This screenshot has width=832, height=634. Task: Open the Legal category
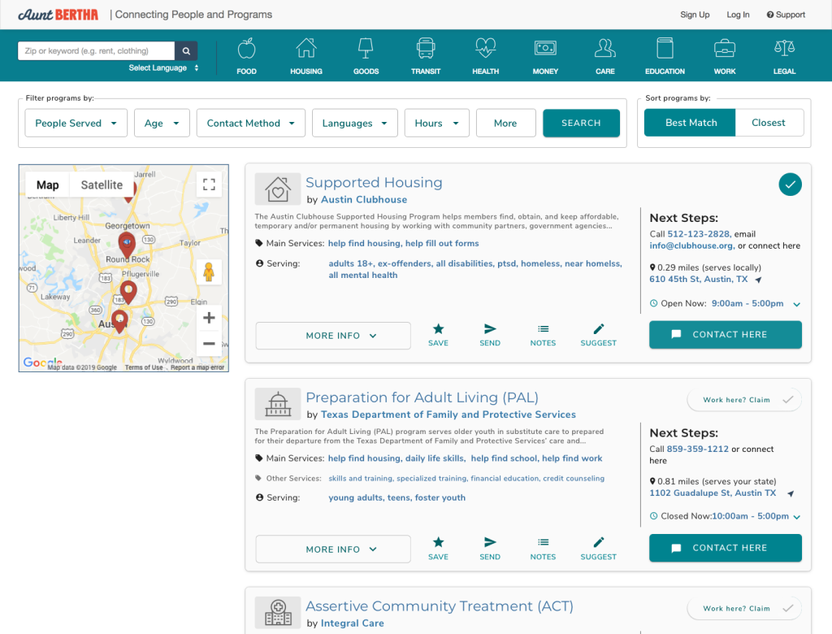coord(784,56)
